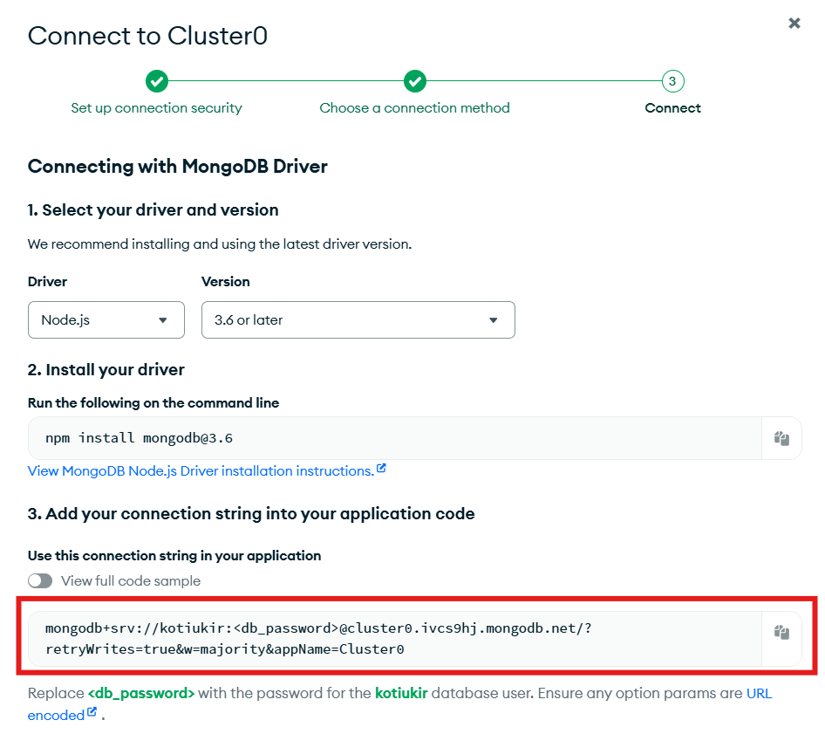Click the second green checkmark step circle
Viewport: 825px width, 734px height.
point(415,81)
